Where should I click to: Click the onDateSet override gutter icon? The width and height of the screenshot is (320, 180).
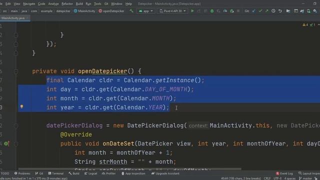click(x=6, y=143)
